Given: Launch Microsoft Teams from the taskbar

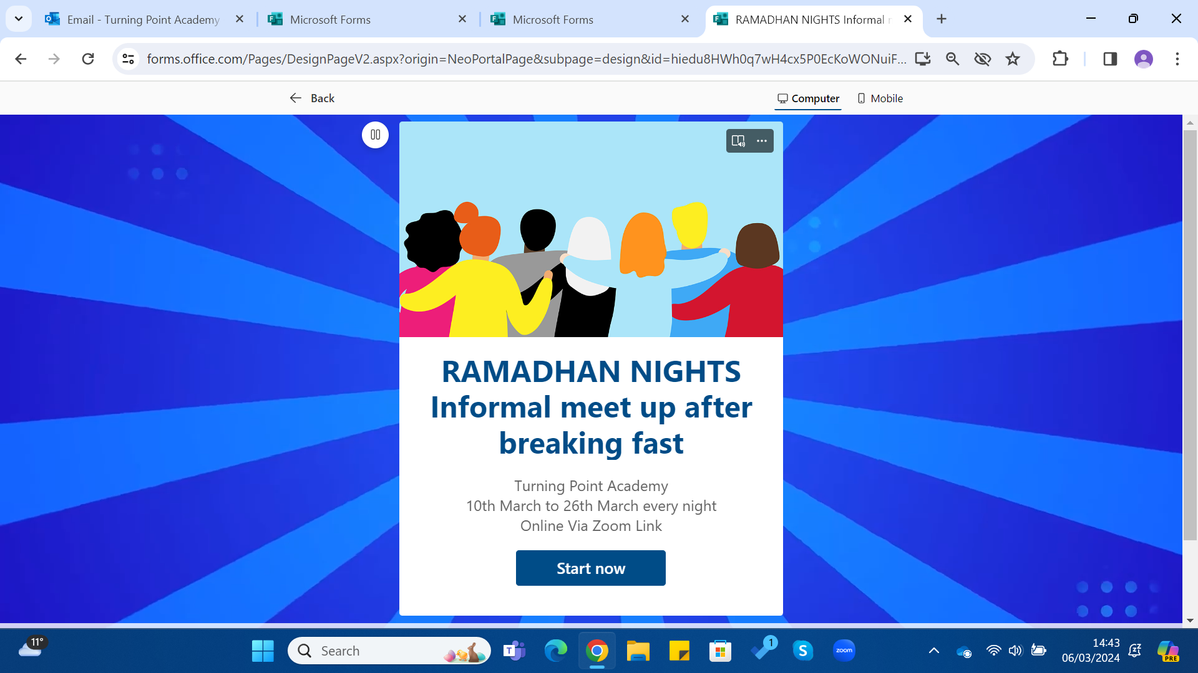Looking at the screenshot, I should click(514, 651).
